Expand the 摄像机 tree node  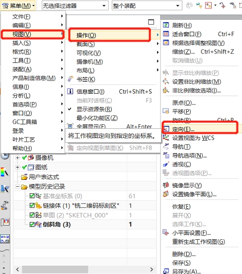click(17, 158)
